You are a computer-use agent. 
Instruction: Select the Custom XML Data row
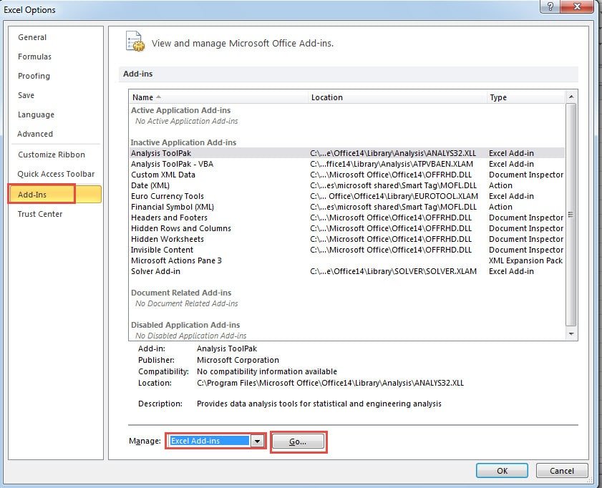point(347,175)
